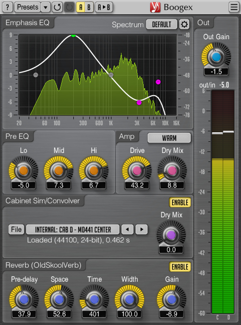
Task: Click the Amp Drive knob
Action: (x=137, y=171)
